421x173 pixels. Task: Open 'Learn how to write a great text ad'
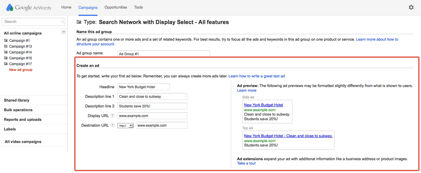click(x=256, y=76)
